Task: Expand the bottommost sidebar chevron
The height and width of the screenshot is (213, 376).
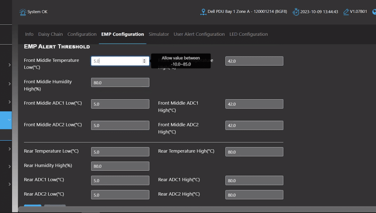Action: [10, 184]
